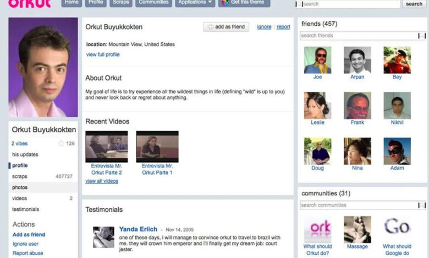
Task: Open the Entrevista Mr. Orkut Parte 1 title link
Action: click(157, 169)
